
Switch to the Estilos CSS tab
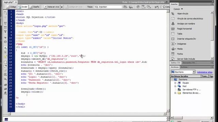click(175, 63)
